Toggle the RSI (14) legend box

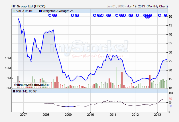click(14, 91)
